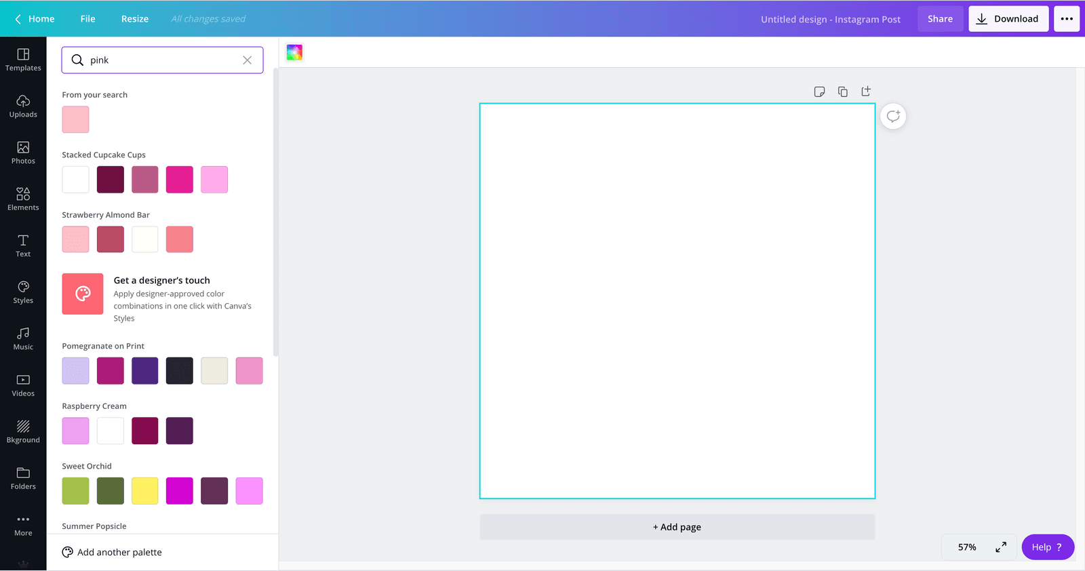
Task: Duplicate the page using the copy icon
Action: pos(843,92)
